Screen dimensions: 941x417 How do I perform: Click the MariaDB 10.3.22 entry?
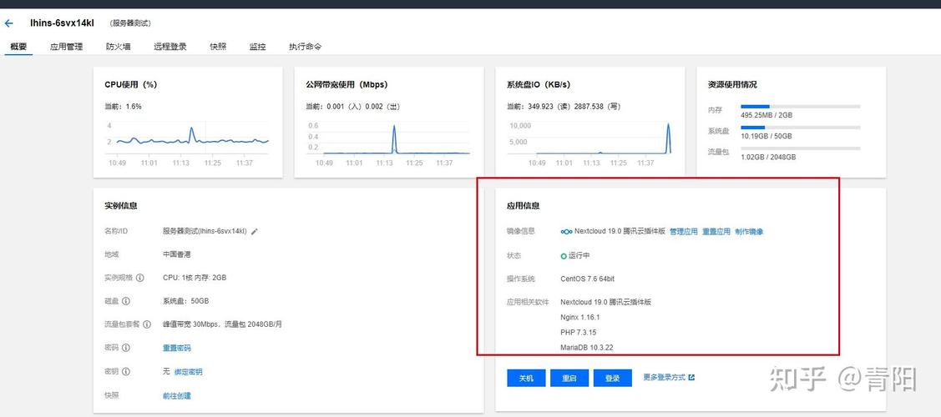586,348
